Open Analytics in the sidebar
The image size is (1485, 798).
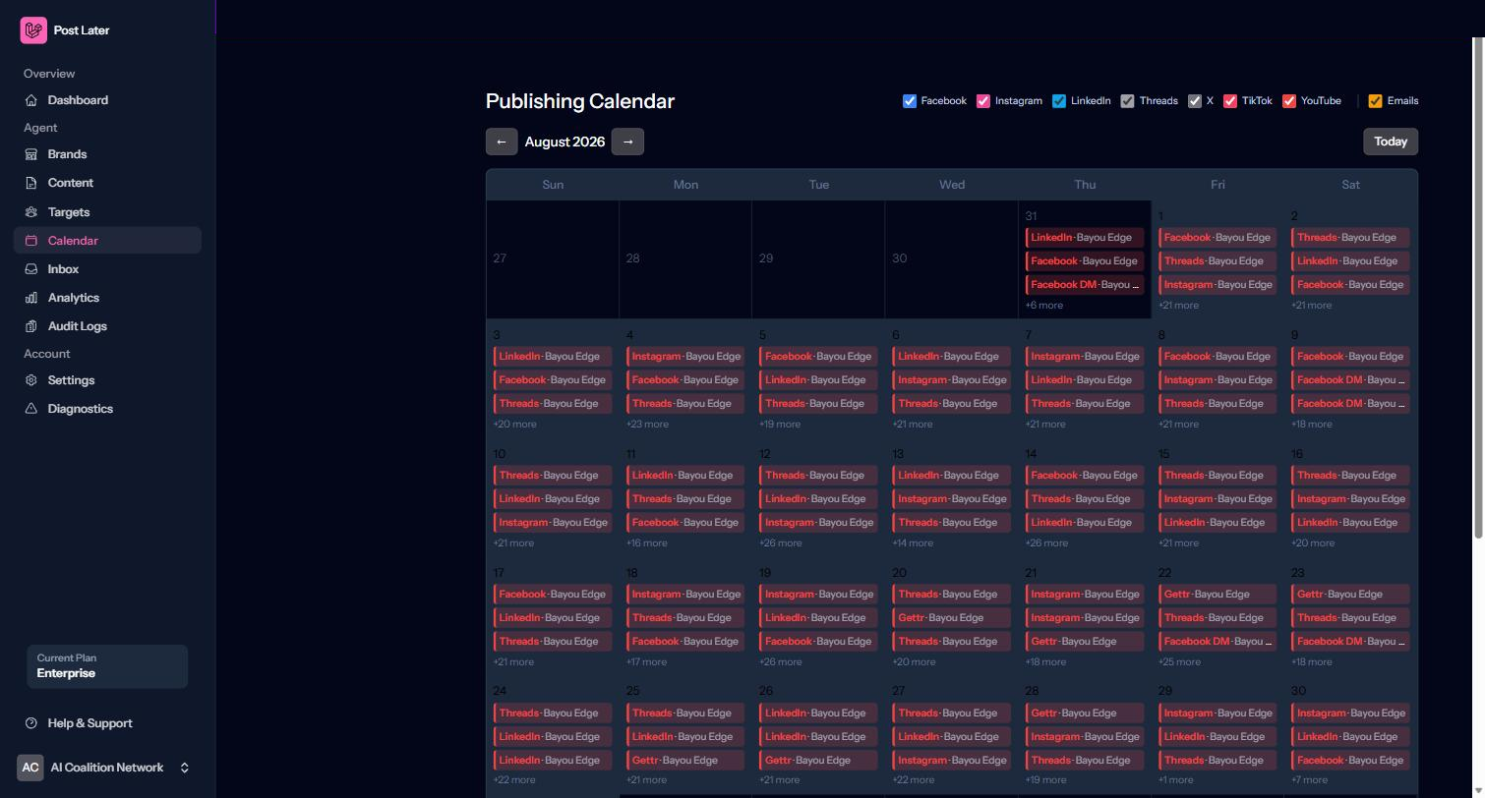pyautogui.click(x=107, y=298)
